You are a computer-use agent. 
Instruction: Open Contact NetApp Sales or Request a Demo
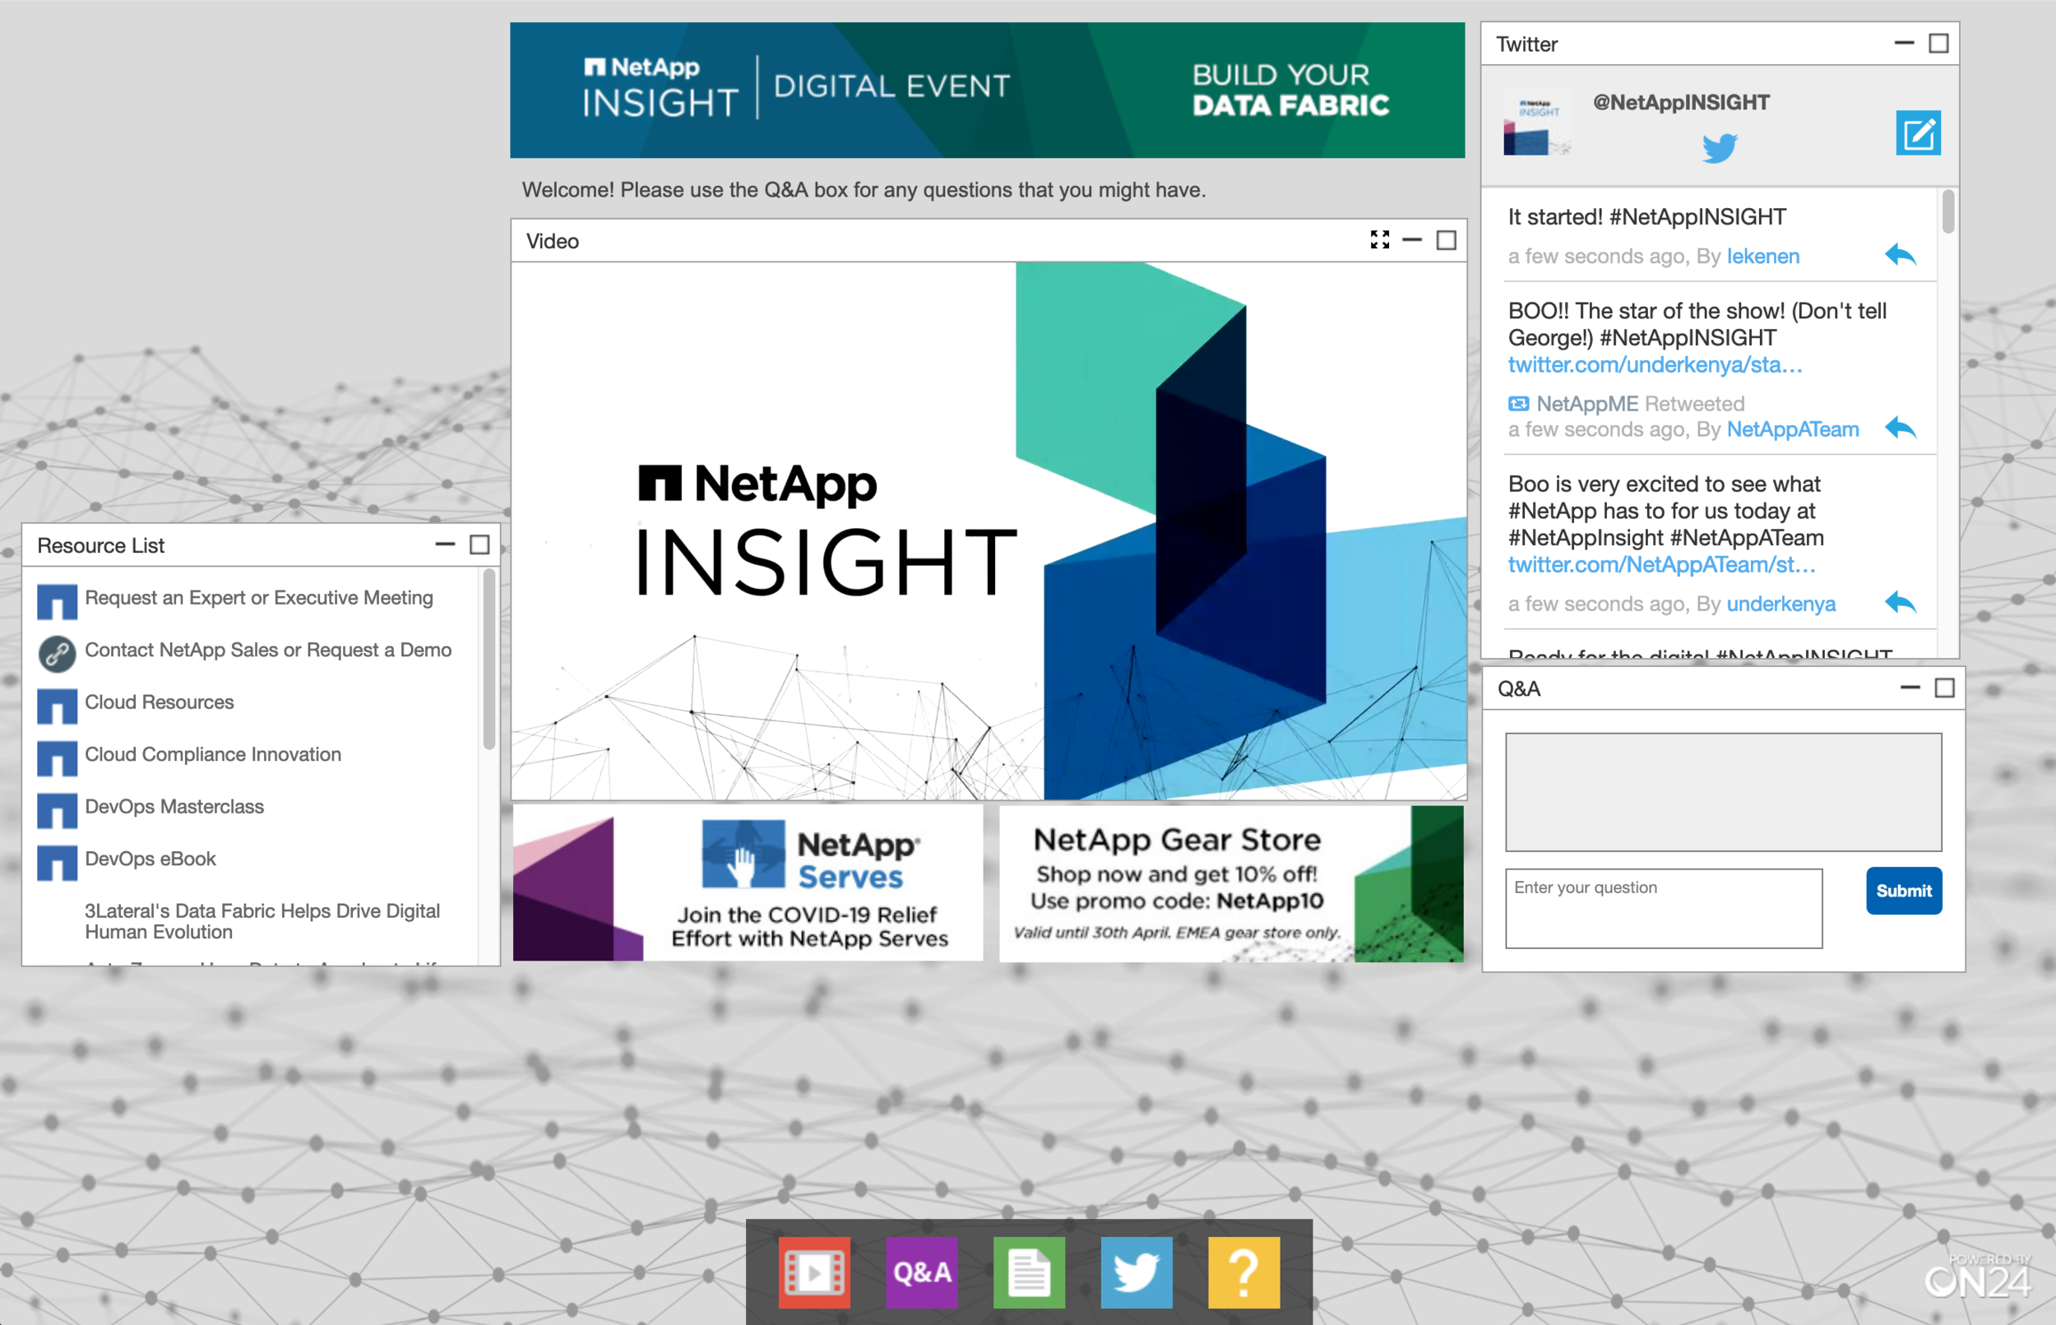click(267, 651)
